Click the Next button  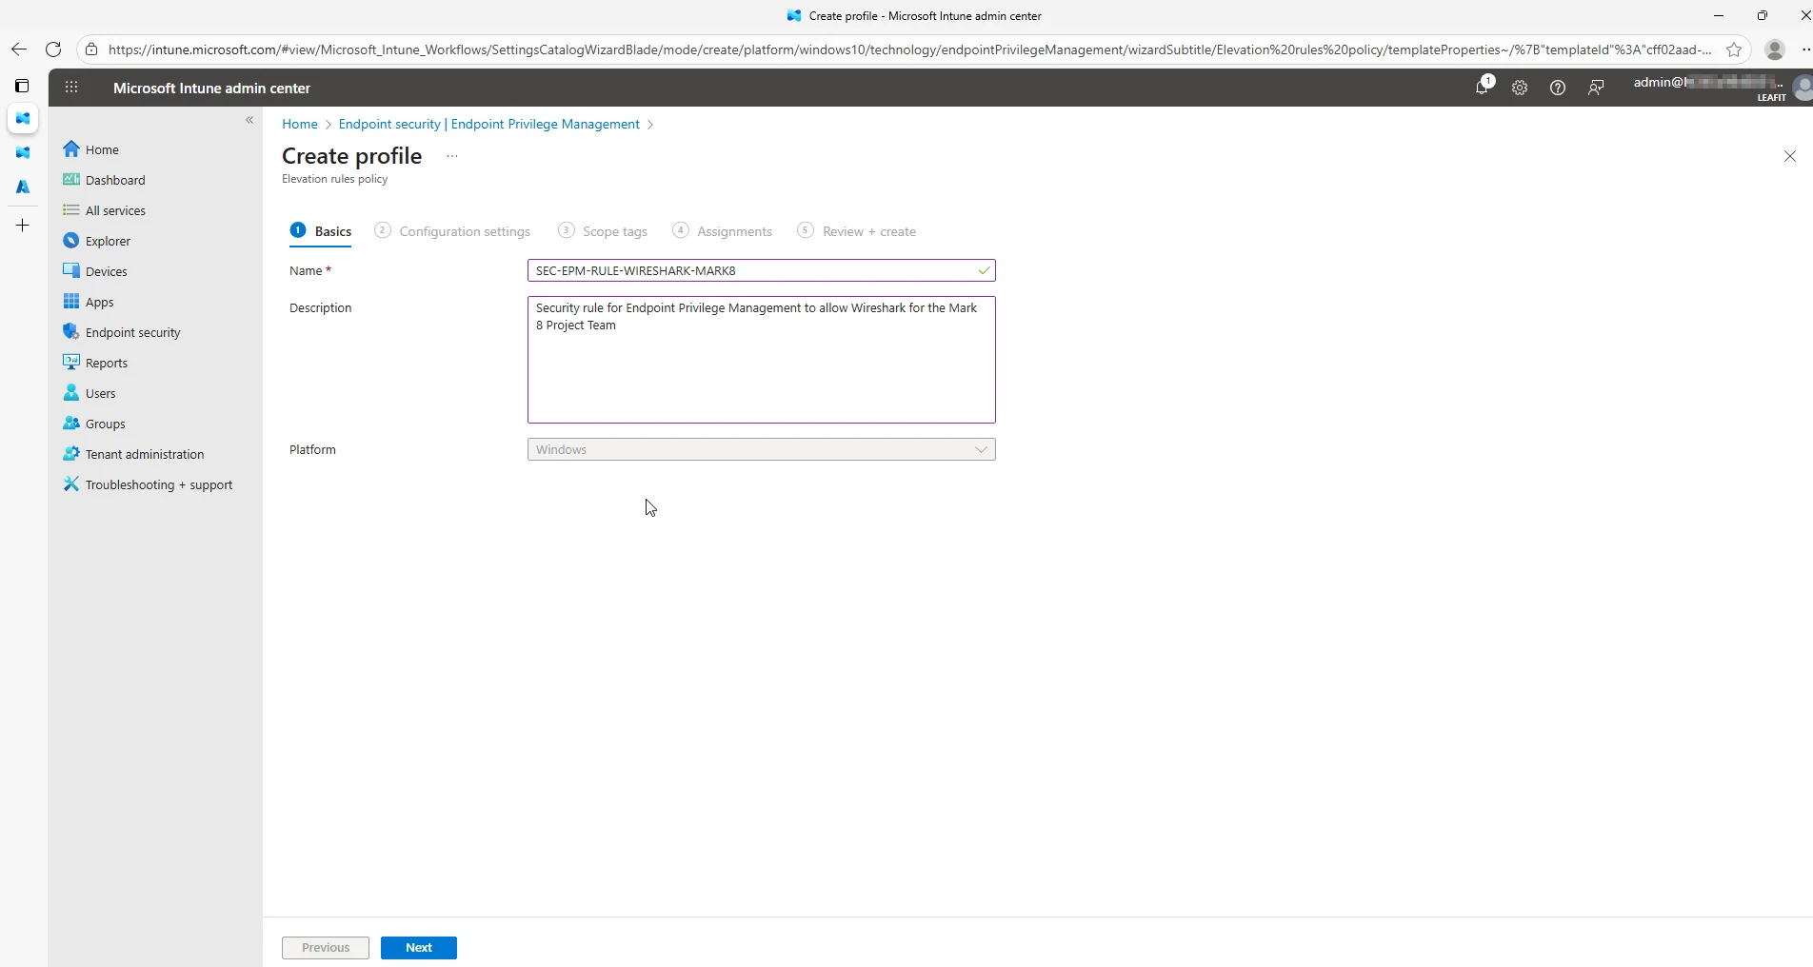[x=419, y=948]
